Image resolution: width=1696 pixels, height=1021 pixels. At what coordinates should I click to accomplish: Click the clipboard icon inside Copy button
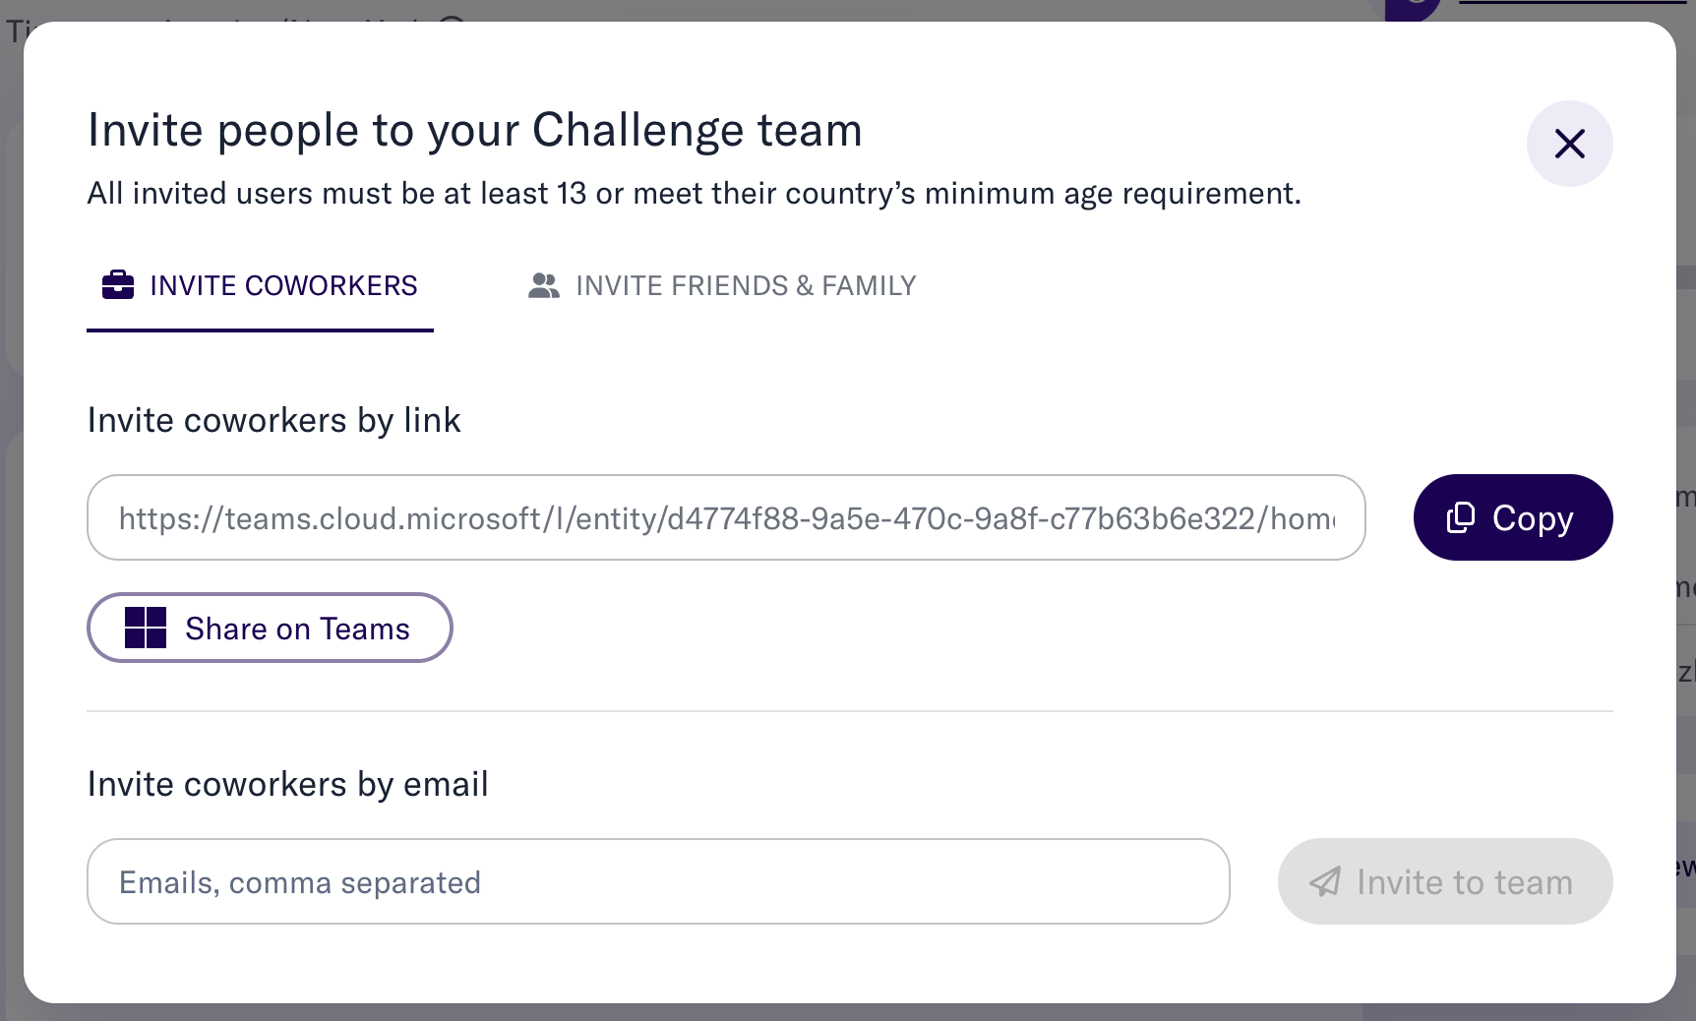click(1461, 517)
